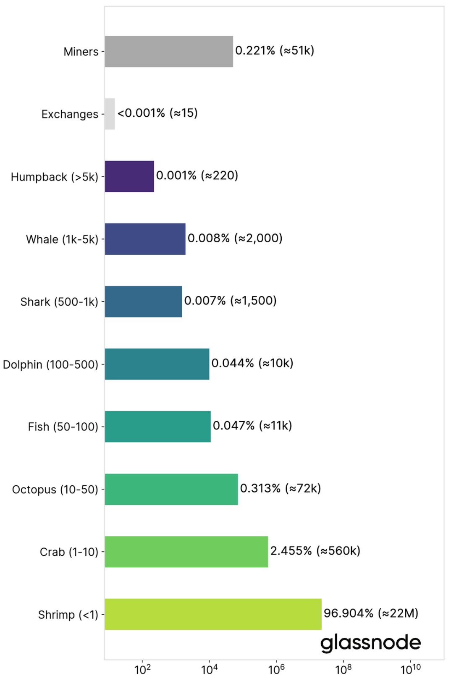The image size is (472, 681).
Task: Select the lime Shrimp (<1) bar
Action: (213, 614)
